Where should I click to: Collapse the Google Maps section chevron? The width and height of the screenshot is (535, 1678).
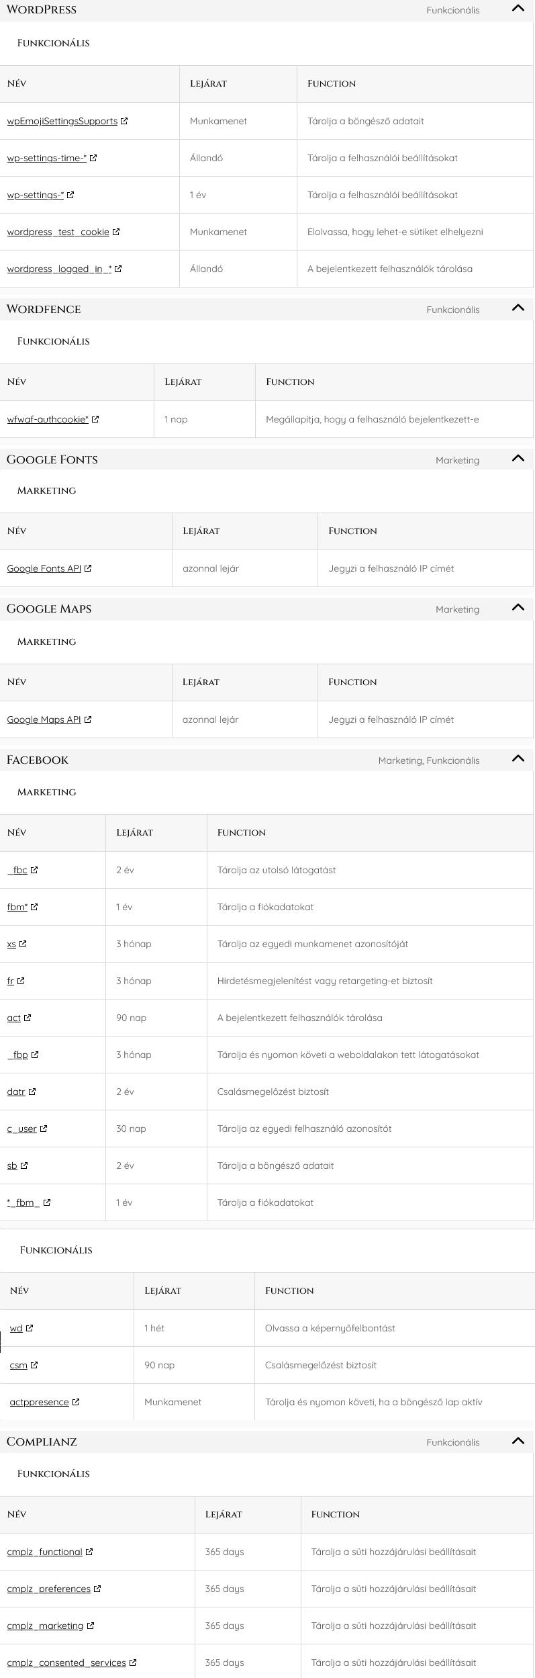pyautogui.click(x=518, y=608)
